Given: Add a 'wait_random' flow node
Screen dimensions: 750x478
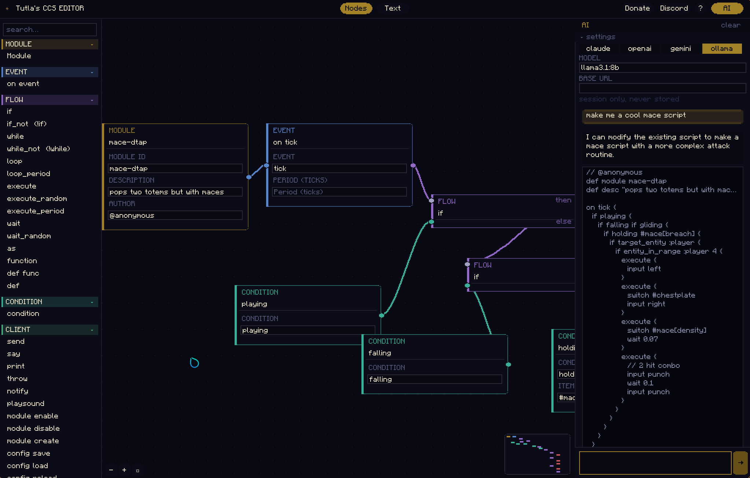Looking at the screenshot, I should (x=29, y=236).
